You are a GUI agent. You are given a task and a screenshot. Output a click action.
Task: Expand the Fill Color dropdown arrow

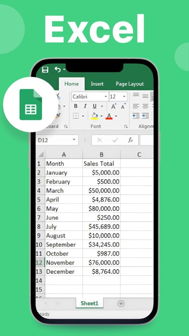(101, 116)
